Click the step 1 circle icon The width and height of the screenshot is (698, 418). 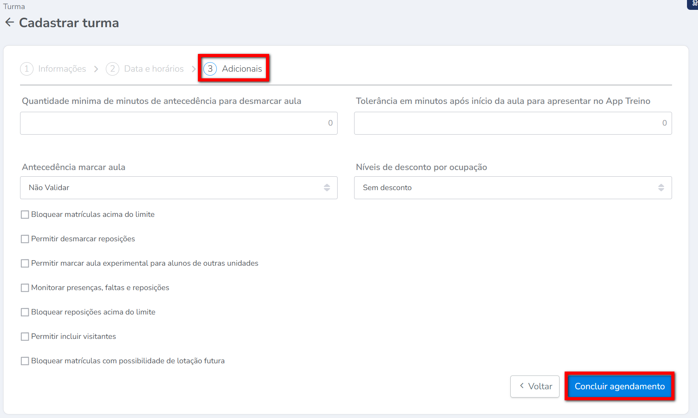[26, 69]
